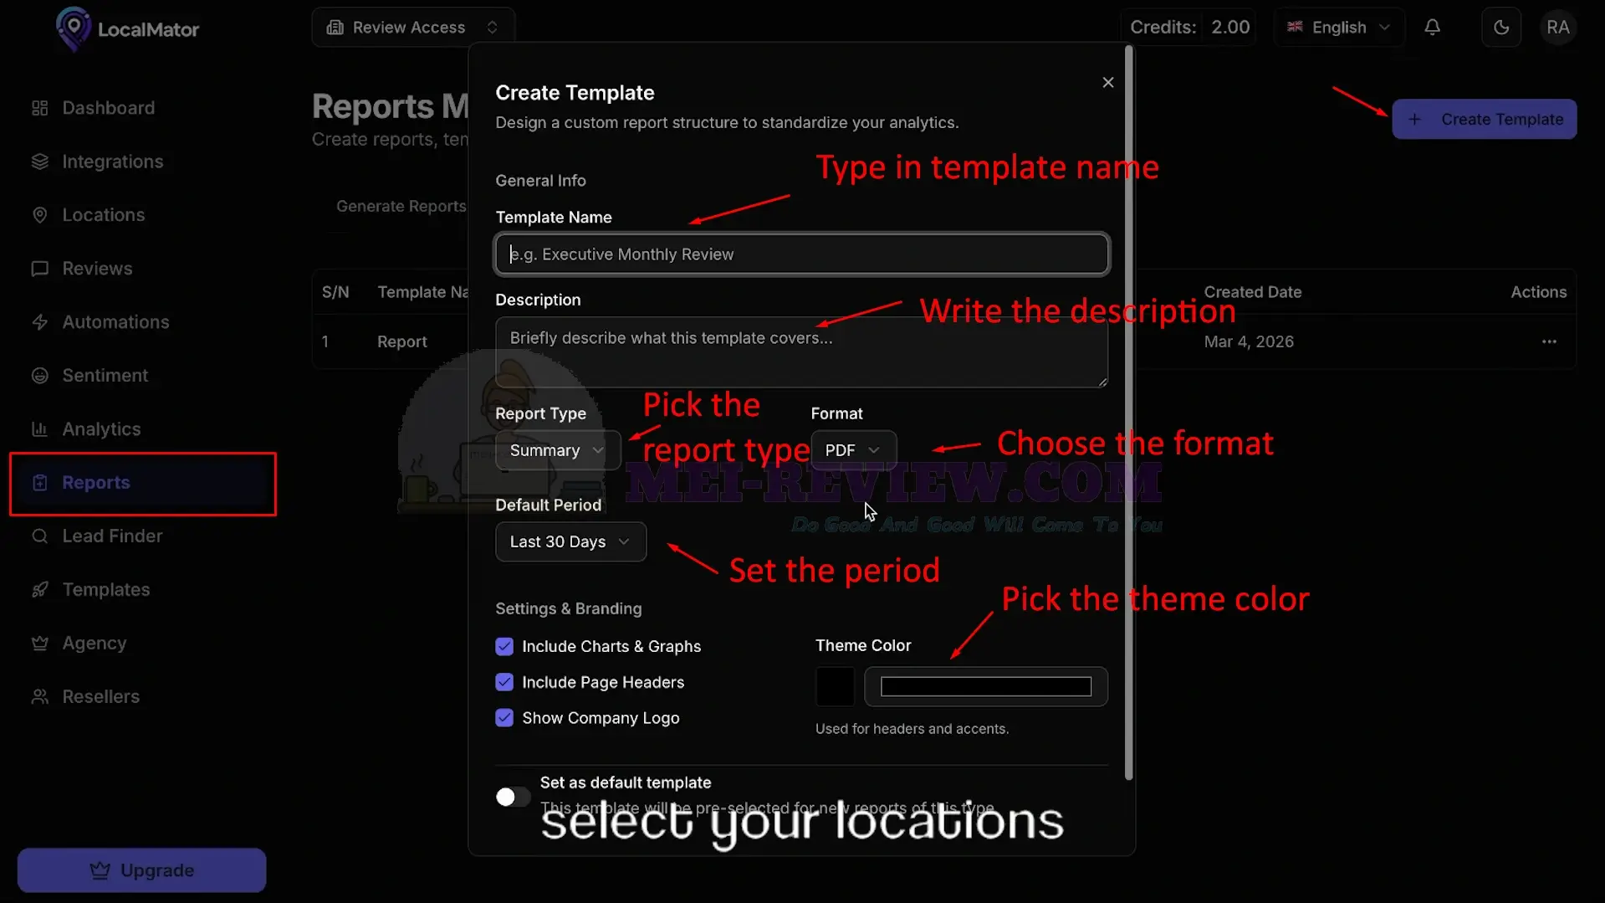Screen dimensions: 1605x903
Task: Click the Credits: 2.00 balance display
Action: 1189,28
